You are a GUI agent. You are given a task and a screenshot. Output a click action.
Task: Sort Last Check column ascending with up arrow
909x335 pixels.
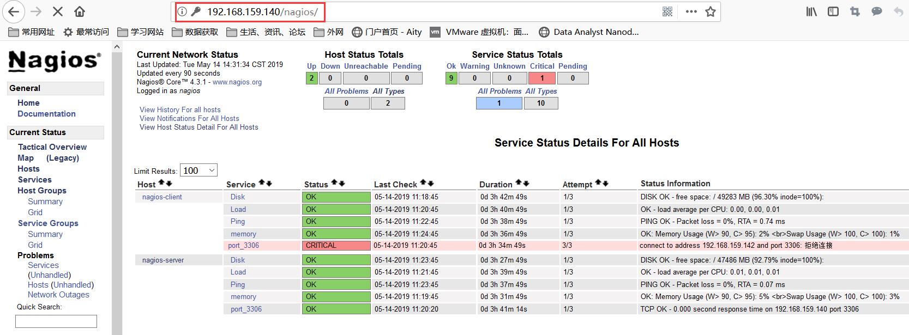pyautogui.click(x=423, y=183)
